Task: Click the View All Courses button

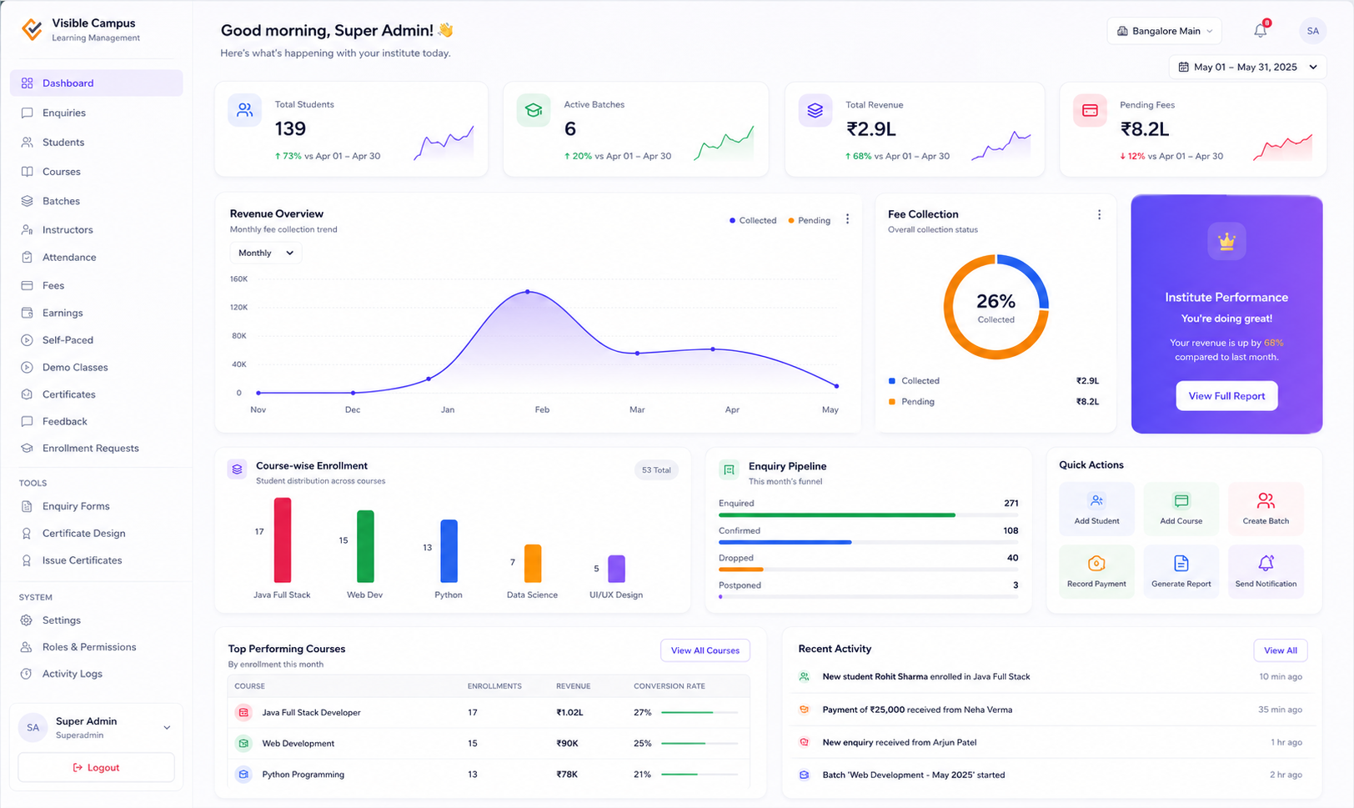Action: [x=705, y=650]
